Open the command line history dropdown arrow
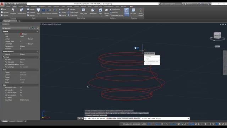This screenshot has height=128, width=227. (188, 118)
